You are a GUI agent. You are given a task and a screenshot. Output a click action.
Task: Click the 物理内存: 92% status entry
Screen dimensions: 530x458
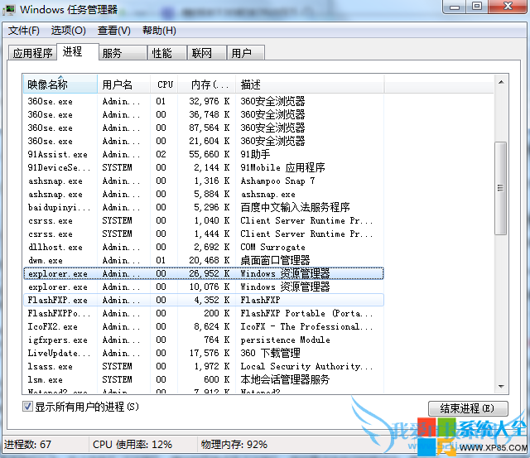234,444
